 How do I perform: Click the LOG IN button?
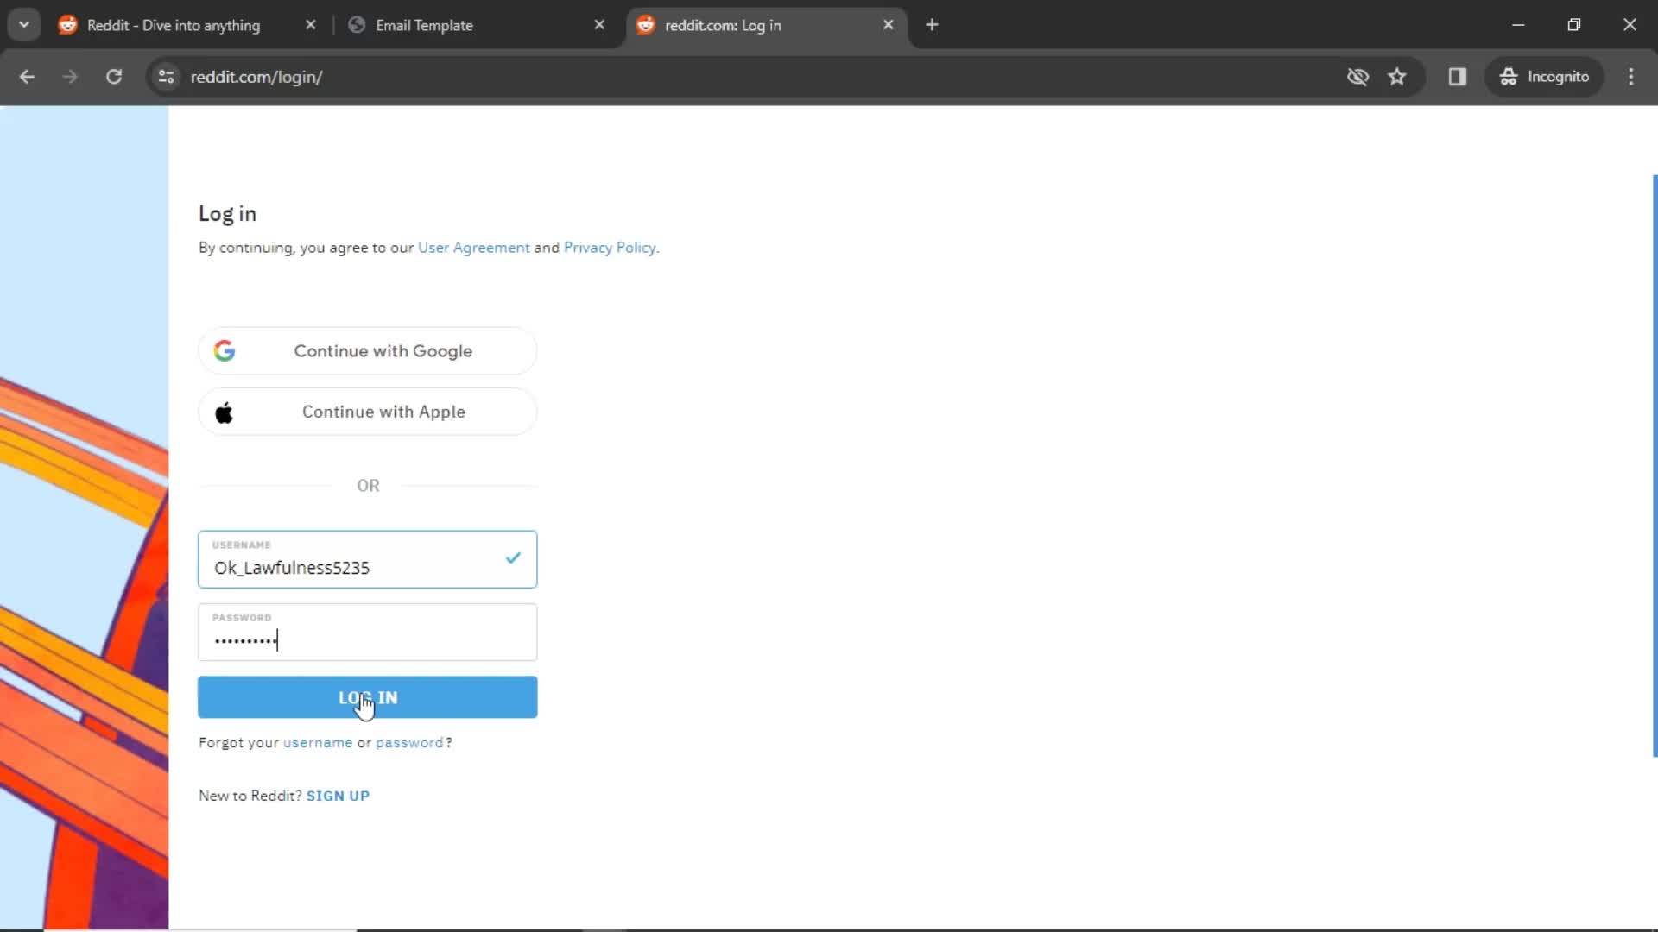tap(367, 696)
